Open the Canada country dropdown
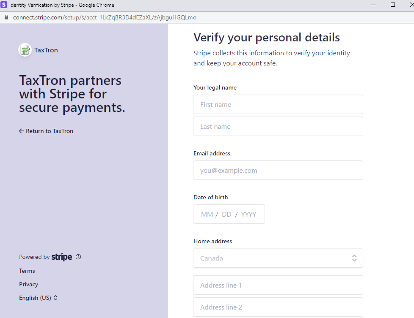Viewport: 414px width, 318px height. pyautogui.click(x=278, y=258)
